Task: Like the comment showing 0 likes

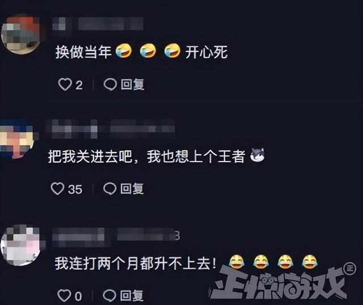Action: pos(64,295)
